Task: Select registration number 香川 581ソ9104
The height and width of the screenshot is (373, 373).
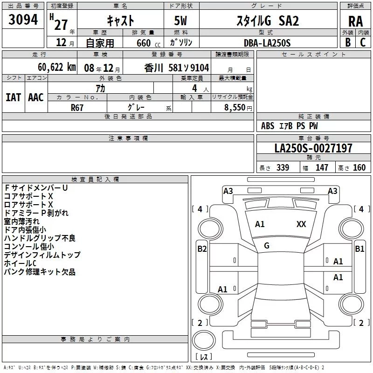Action: [177, 68]
